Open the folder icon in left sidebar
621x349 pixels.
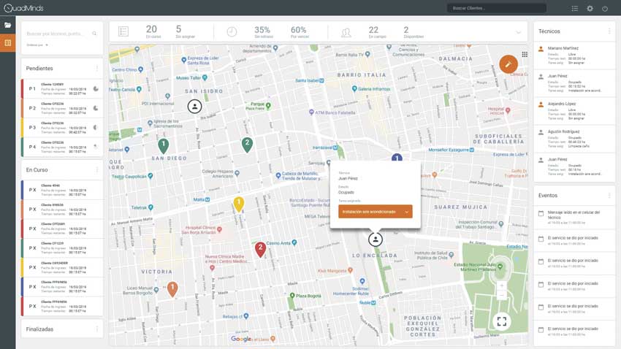click(7, 25)
